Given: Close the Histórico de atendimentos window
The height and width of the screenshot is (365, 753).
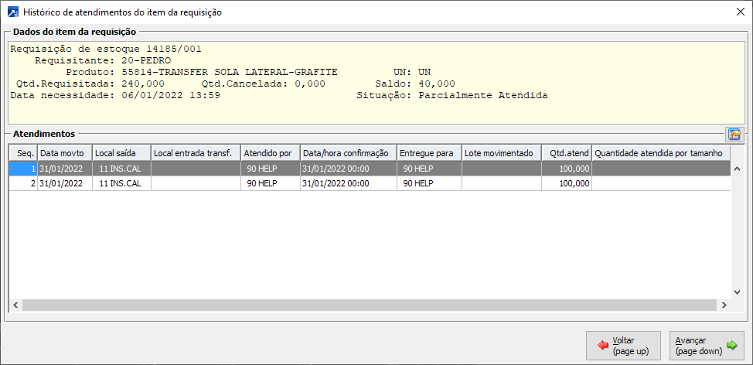Looking at the screenshot, I should click(740, 12).
